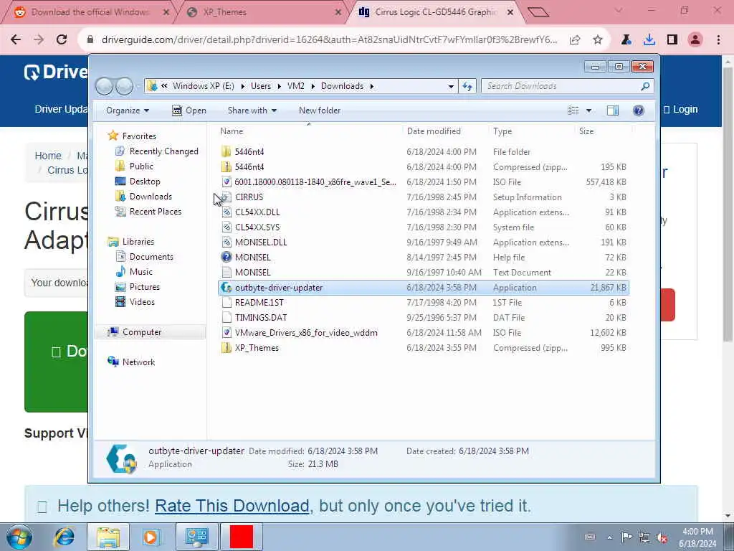734x551 pixels.
Task: Open Chrome profile avatar icon
Action: (x=695, y=40)
